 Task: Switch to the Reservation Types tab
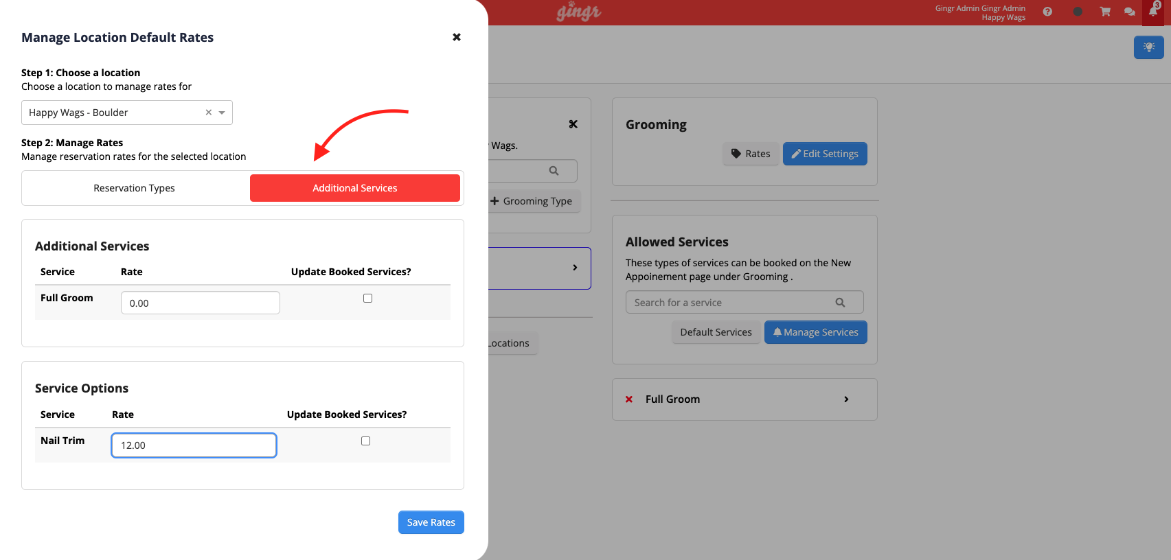coord(135,188)
